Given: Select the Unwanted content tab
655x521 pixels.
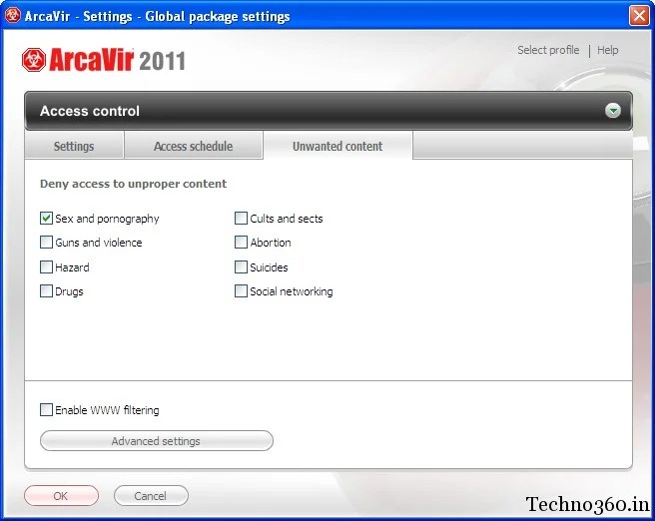Looking at the screenshot, I should point(337,146).
